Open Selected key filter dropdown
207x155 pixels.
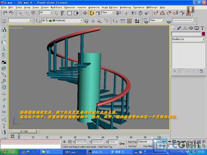pos(149,142)
